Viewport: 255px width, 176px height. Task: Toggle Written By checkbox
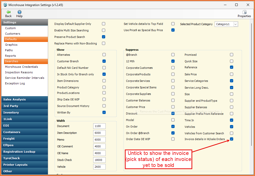tap(104, 112)
